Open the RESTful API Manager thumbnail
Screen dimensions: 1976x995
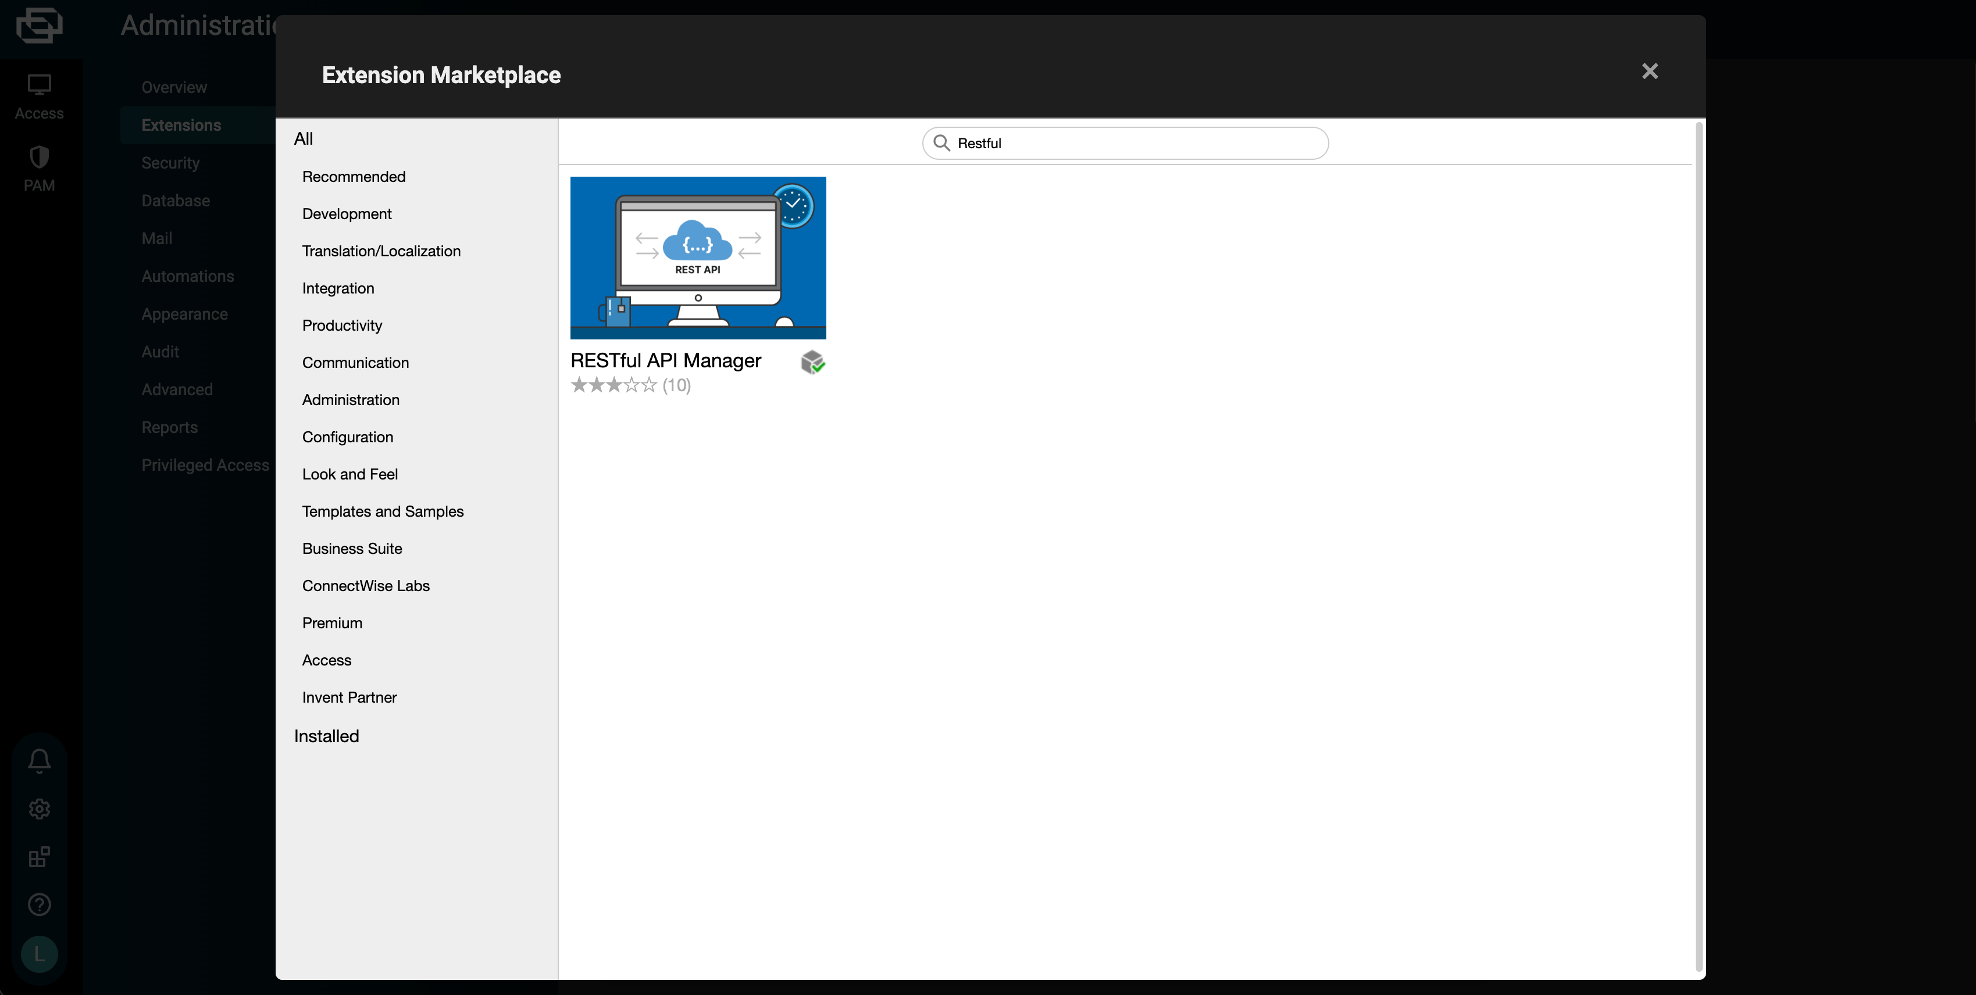click(698, 257)
